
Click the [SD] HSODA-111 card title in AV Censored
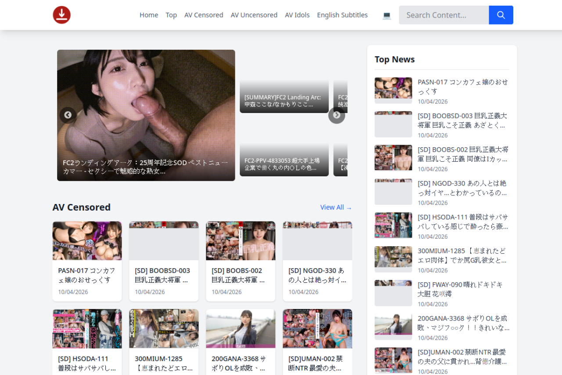click(x=87, y=363)
